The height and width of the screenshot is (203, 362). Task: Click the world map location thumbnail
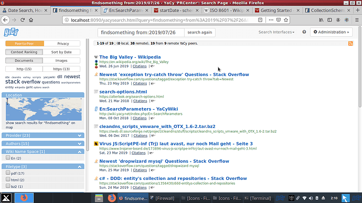[x=44, y=109]
